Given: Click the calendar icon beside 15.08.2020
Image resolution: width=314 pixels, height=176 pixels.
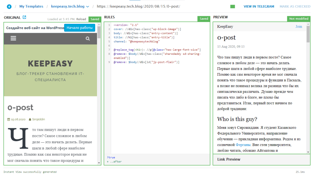Looking at the screenshot, I should [9, 119].
